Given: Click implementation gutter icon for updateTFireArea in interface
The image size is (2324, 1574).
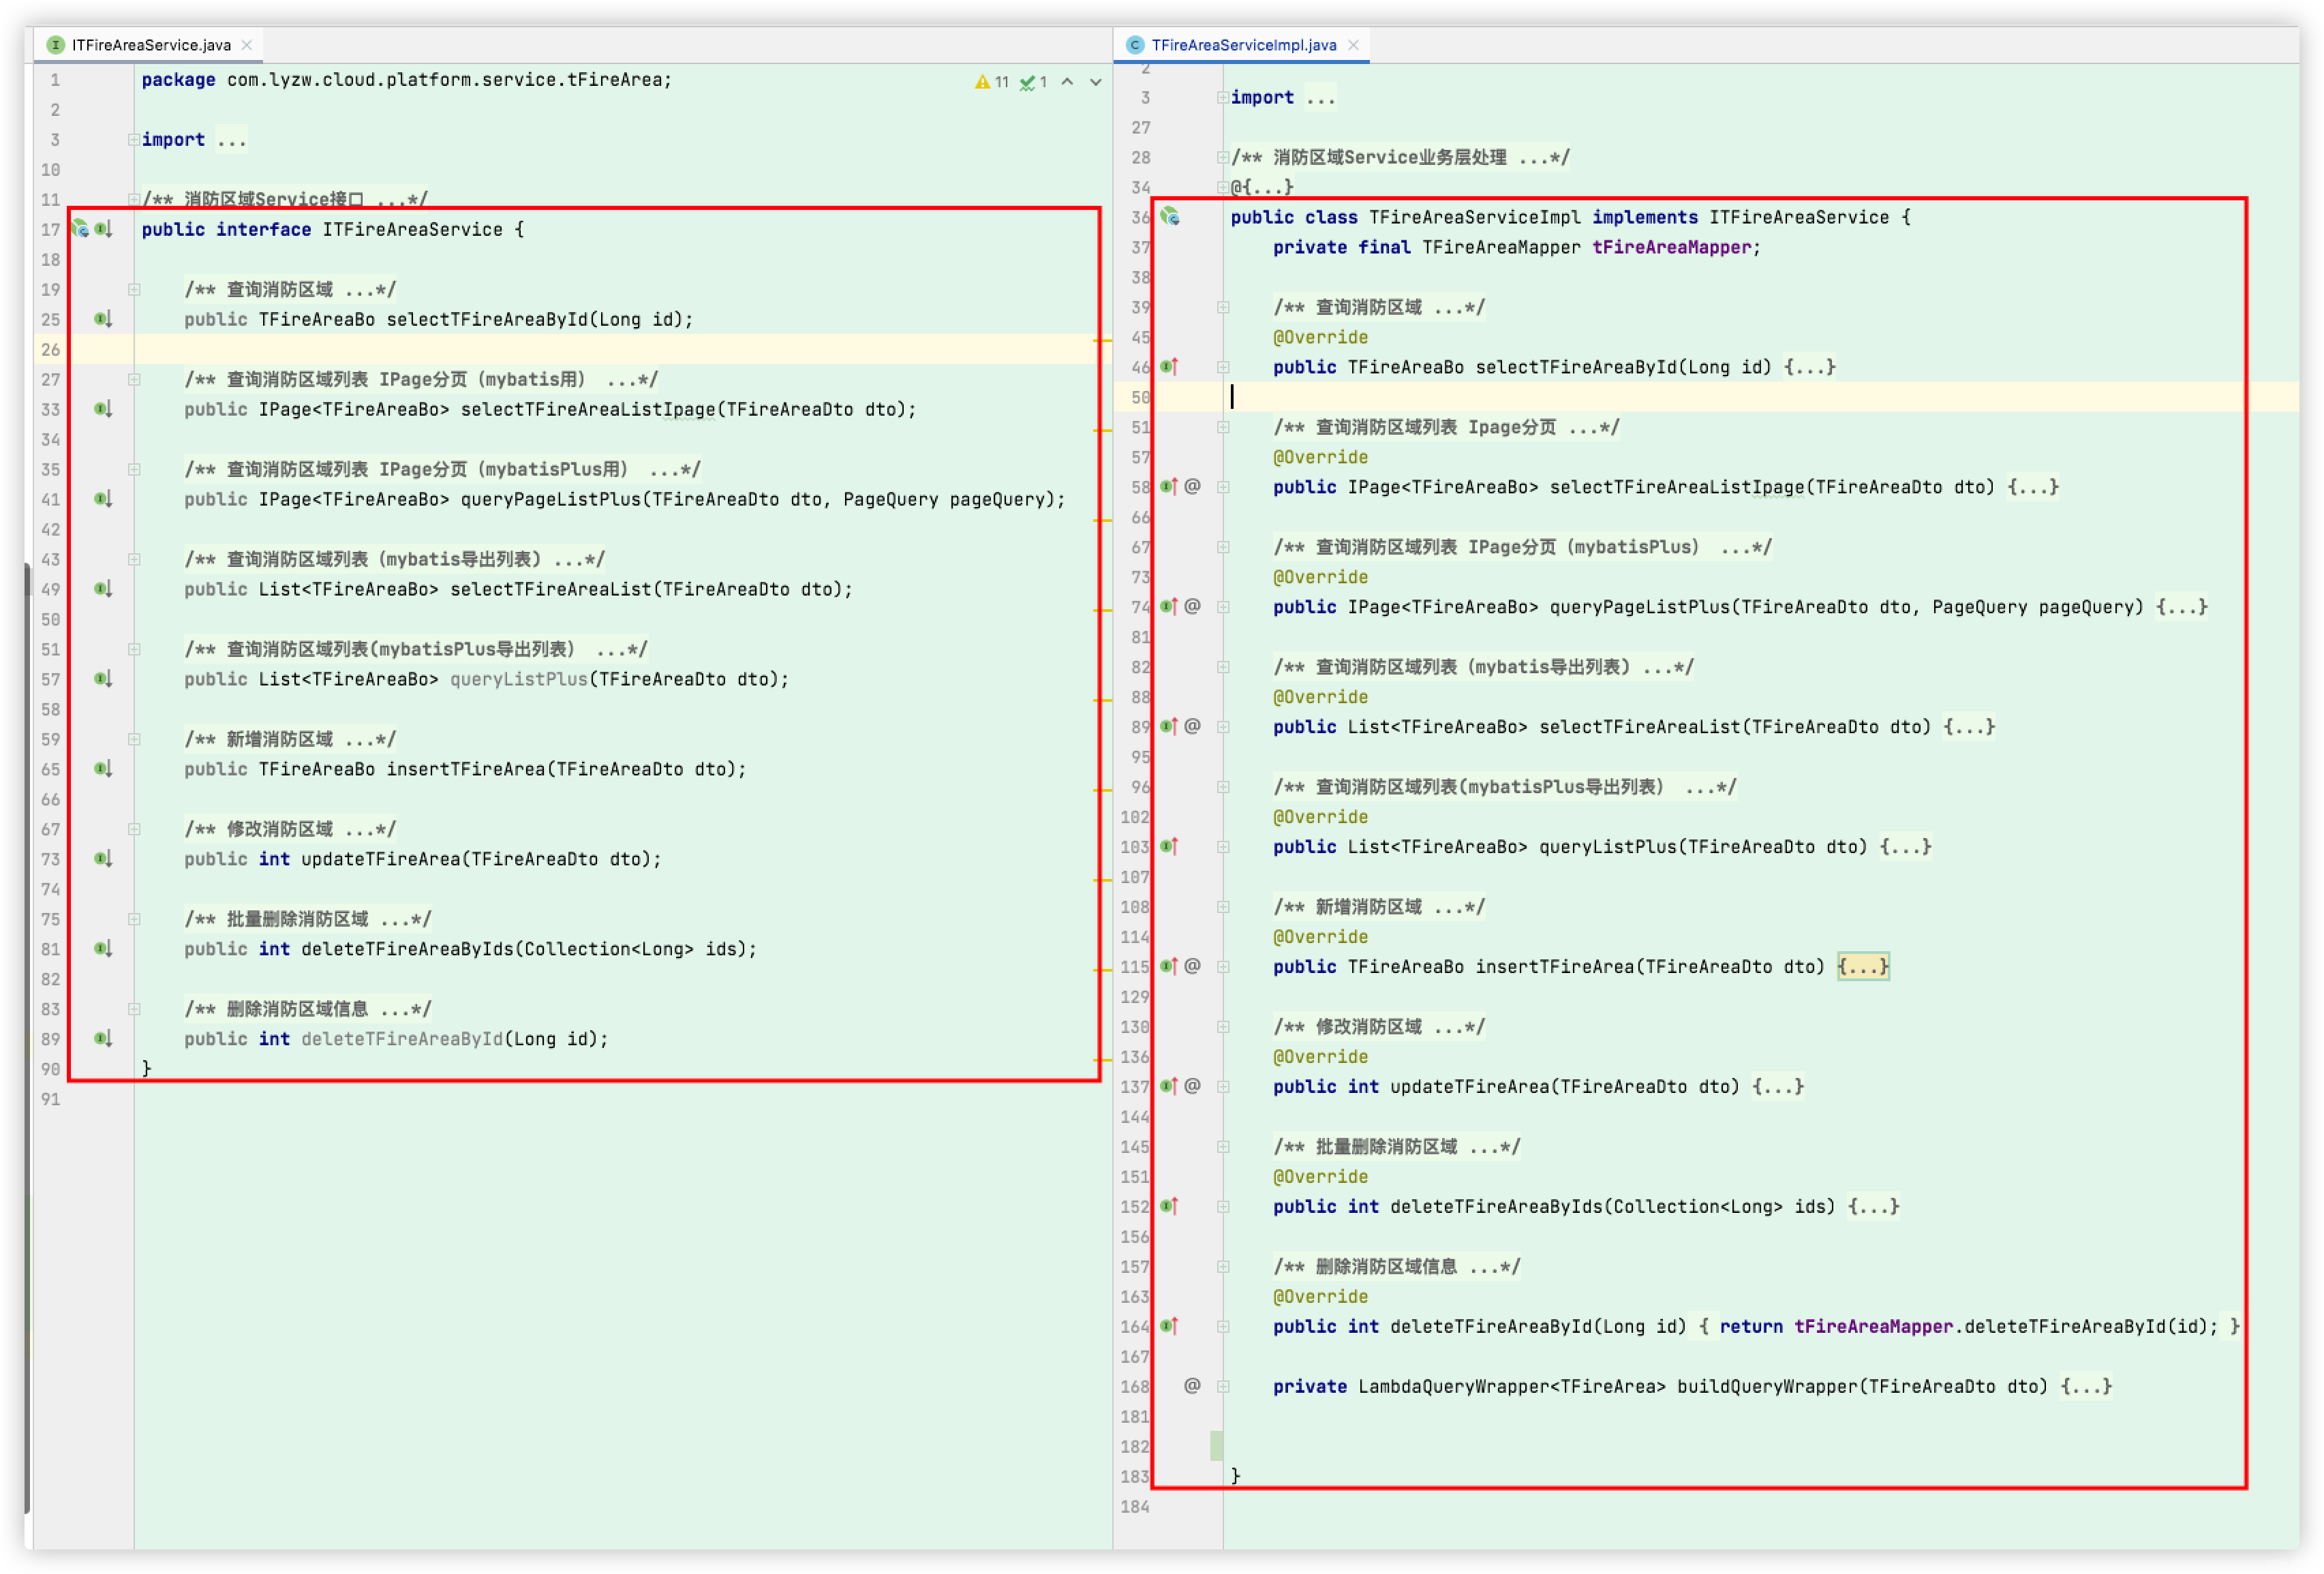Looking at the screenshot, I should point(103,859).
